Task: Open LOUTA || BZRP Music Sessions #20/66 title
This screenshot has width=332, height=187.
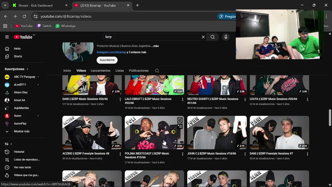Action: pos(273,99)
